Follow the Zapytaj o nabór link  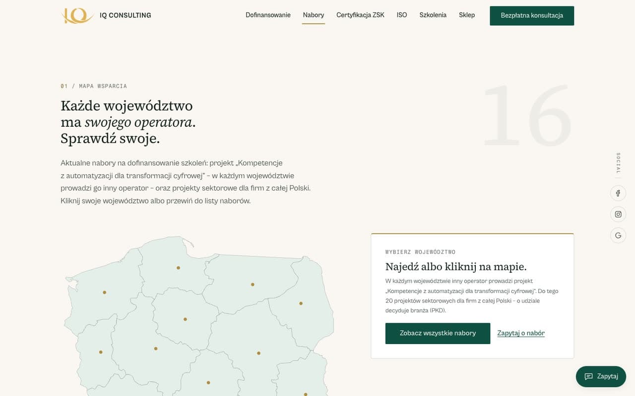click(521, 333)
